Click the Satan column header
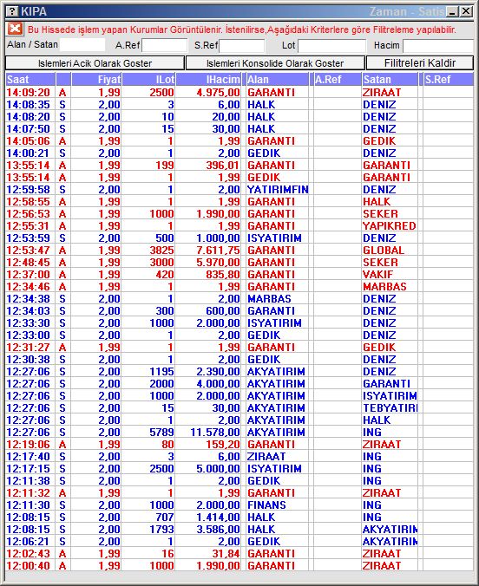479x586 pixels. coord(390,80)
